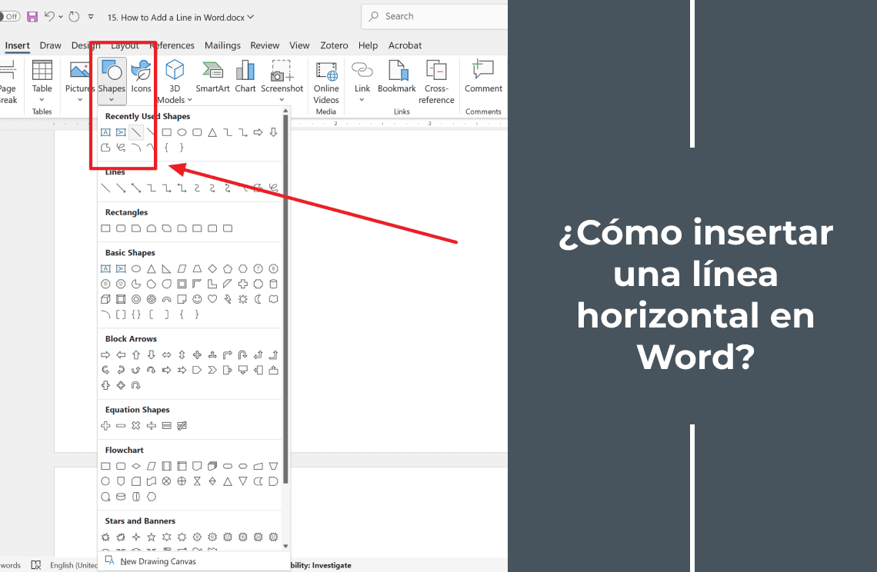Open the Link dropdown
The height and width of the screenshot is (572, 877).
pyautogui.click(x=362, y=81)
